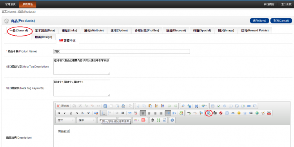Click the Save button
This screenshot has height=147, width=294.
260,21
